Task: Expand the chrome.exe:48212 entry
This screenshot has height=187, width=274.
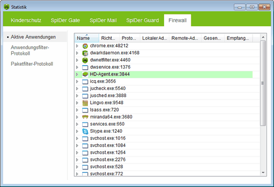Action: 77,46
